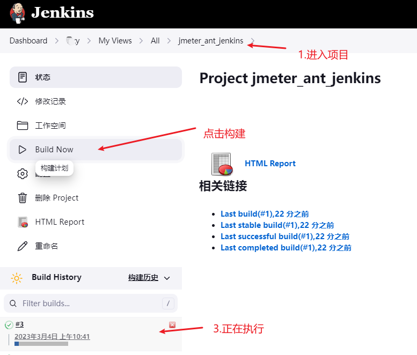Click the magnifier search icon

(13, 303)
